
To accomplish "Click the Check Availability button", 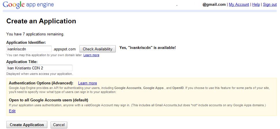I will pyautogui.click(x=98, y=49).
